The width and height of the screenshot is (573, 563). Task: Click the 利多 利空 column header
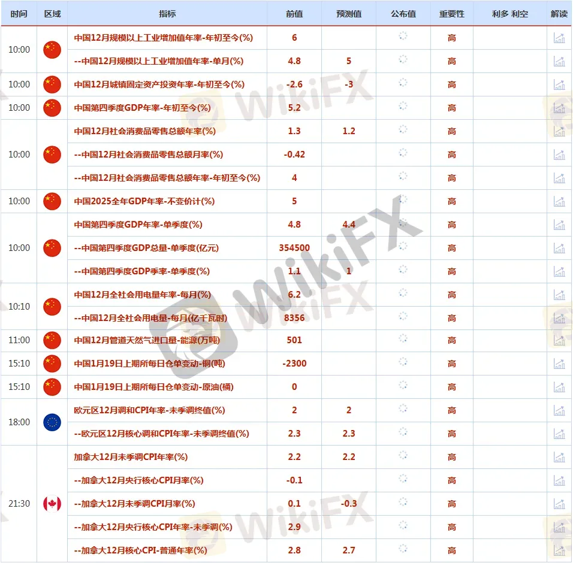[510, 14]
